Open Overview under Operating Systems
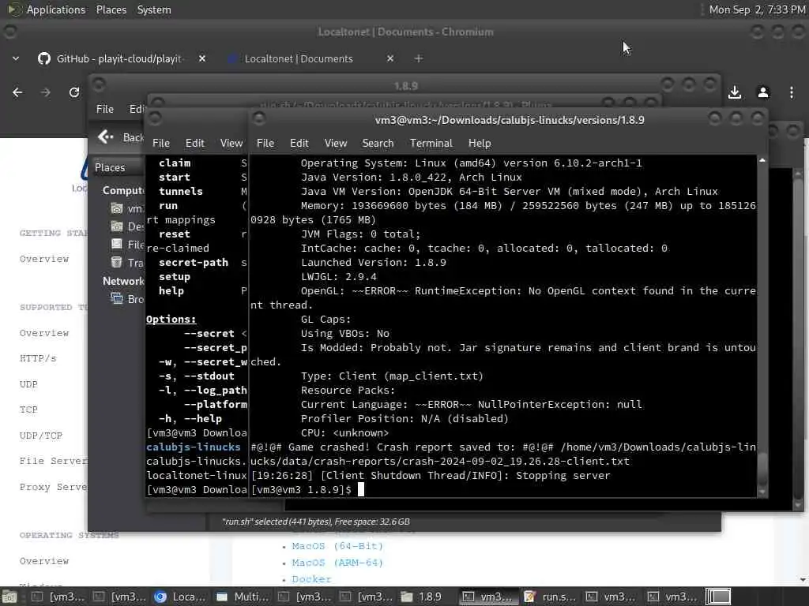The image size is (809, 606). 44,561
